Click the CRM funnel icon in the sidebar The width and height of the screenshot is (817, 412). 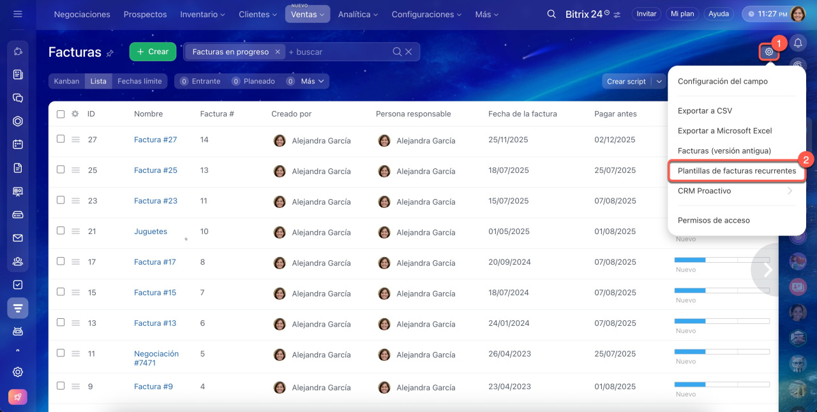[x=18, y=308]
